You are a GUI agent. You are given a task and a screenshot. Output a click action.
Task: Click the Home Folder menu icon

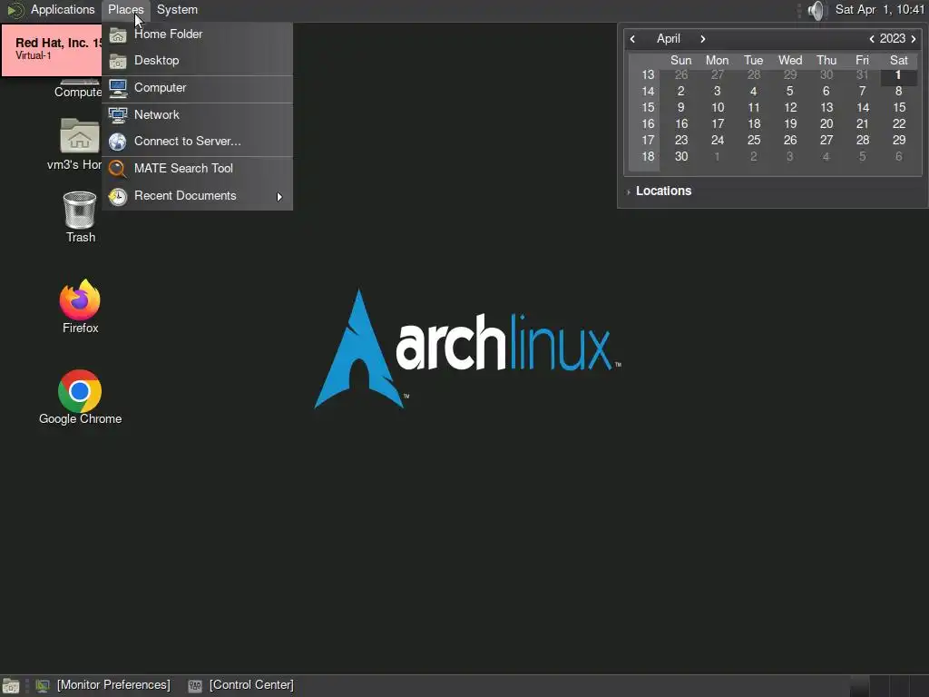(118, 35)
